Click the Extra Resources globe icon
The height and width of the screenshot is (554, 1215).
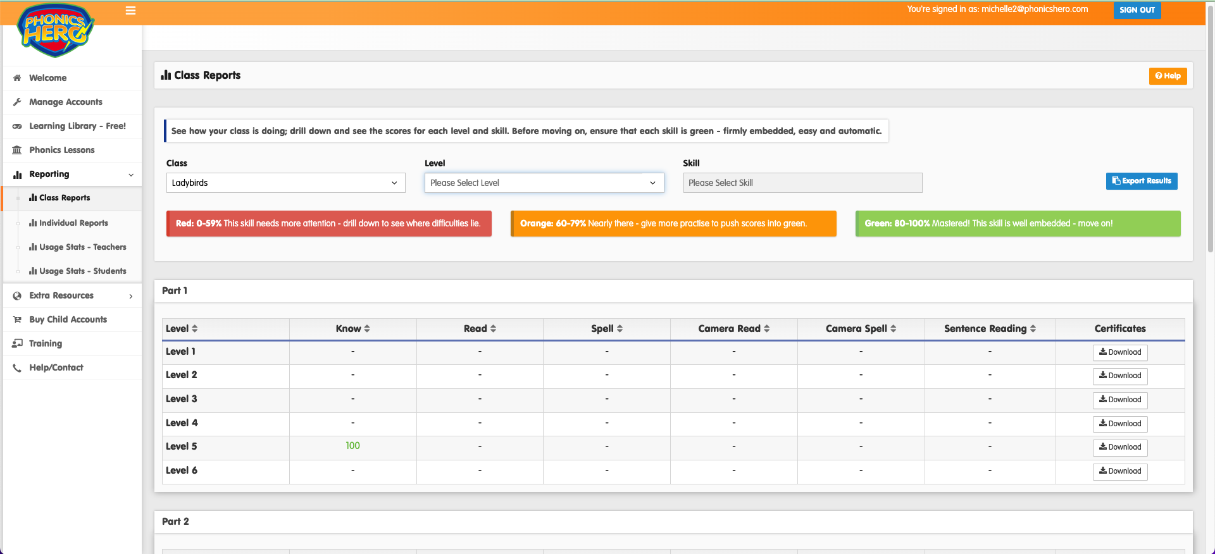(17, 295)
